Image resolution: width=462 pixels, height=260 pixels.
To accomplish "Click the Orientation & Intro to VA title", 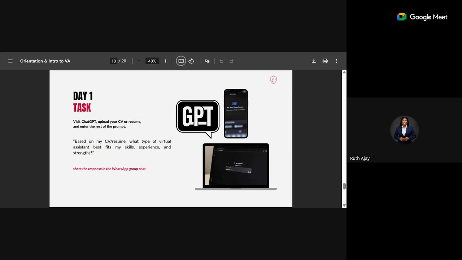I will [x=45, y=61].
